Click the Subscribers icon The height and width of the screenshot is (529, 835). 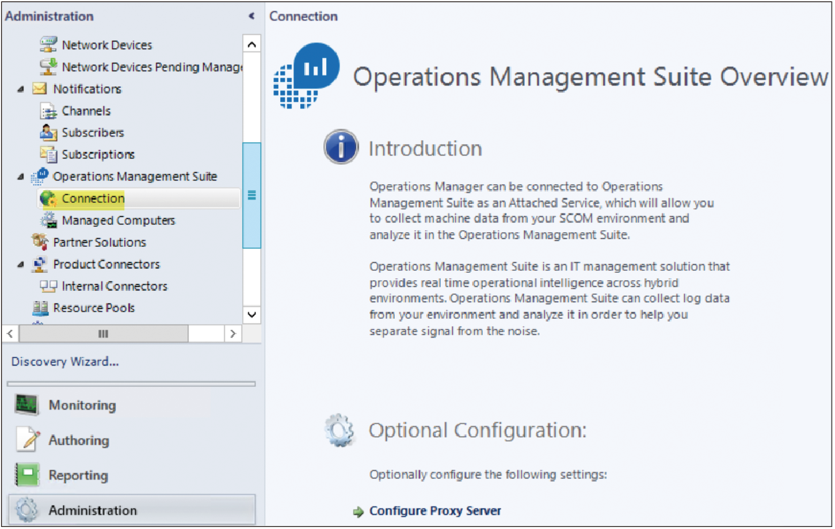[49, 133]
